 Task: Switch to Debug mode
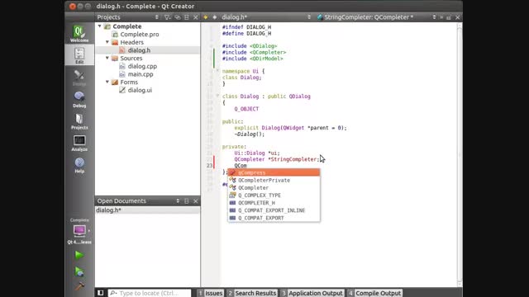click(79, 99)
